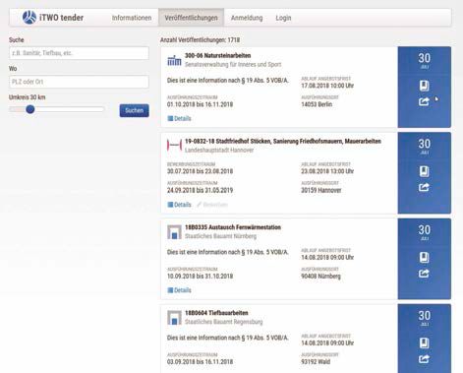Viewport: 463px width, 373px height.
Task: Go to Anmeldung page
Action: [x=247, y=18]
